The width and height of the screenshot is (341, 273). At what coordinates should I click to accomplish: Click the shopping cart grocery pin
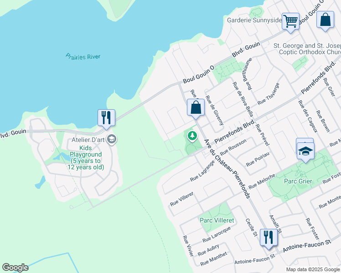290,21
